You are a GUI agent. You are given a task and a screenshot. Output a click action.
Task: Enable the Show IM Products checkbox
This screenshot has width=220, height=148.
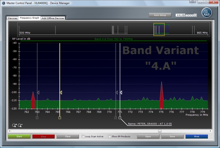coord(109,136)
